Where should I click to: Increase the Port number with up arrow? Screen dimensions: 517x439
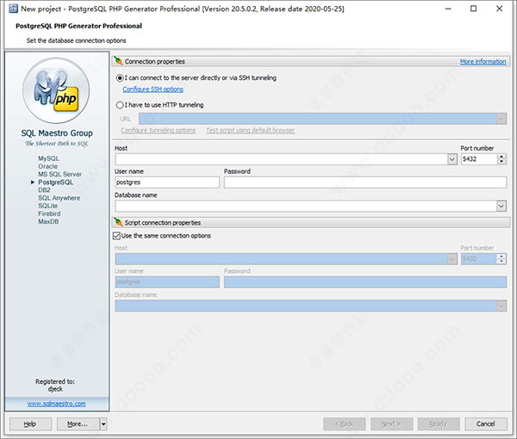[501, 157]
